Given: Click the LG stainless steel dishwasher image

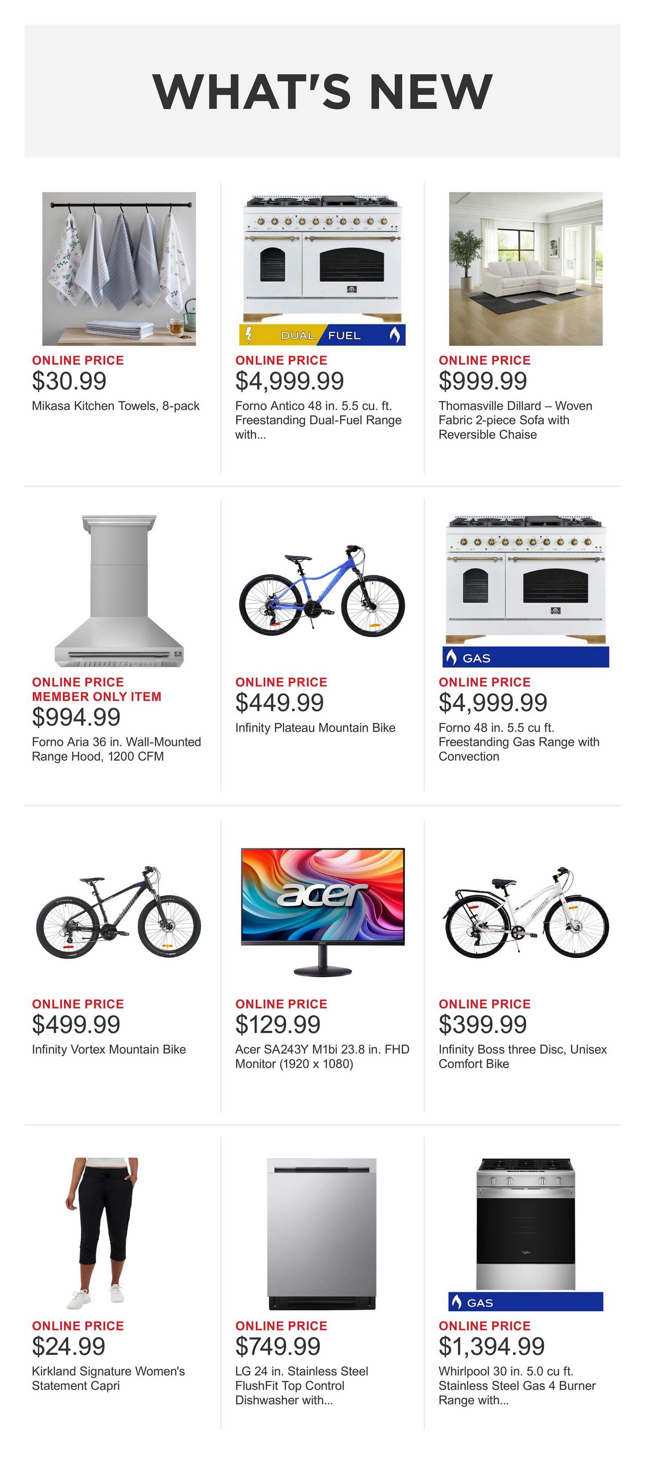Looking at the screenshot, I should pyautogui.click(x=321, y=1234).
